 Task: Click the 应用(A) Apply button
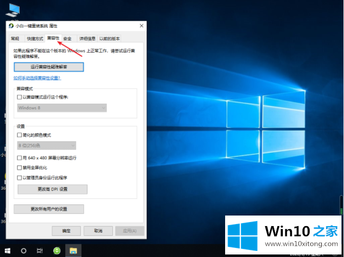(x=130, y=231)
